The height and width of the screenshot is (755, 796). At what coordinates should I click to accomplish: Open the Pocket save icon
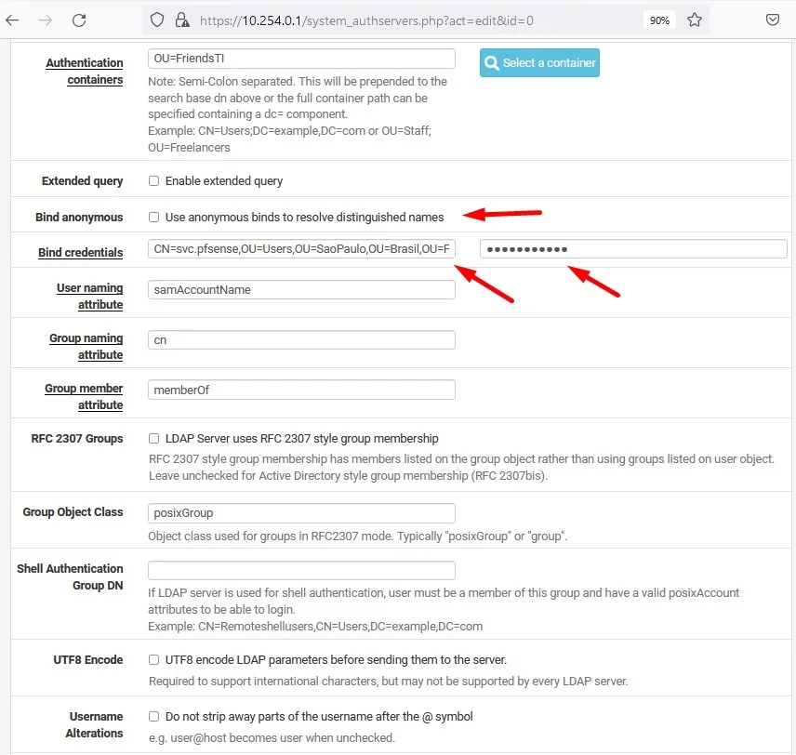click(772, 20)
